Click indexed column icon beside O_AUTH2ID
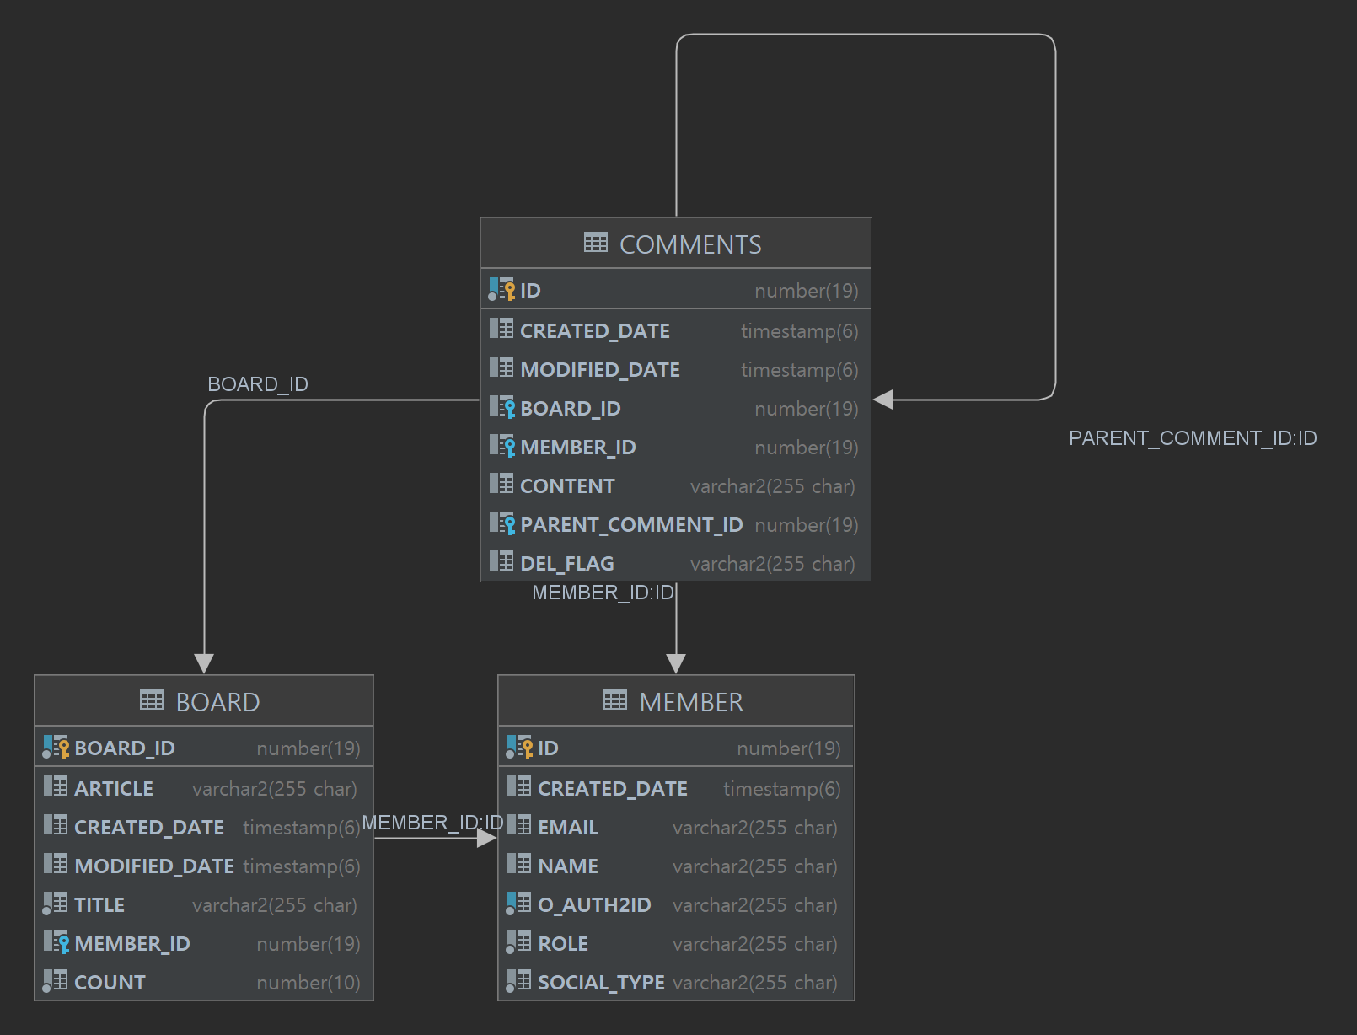1357x1035 pixels. tap(519, 904)
